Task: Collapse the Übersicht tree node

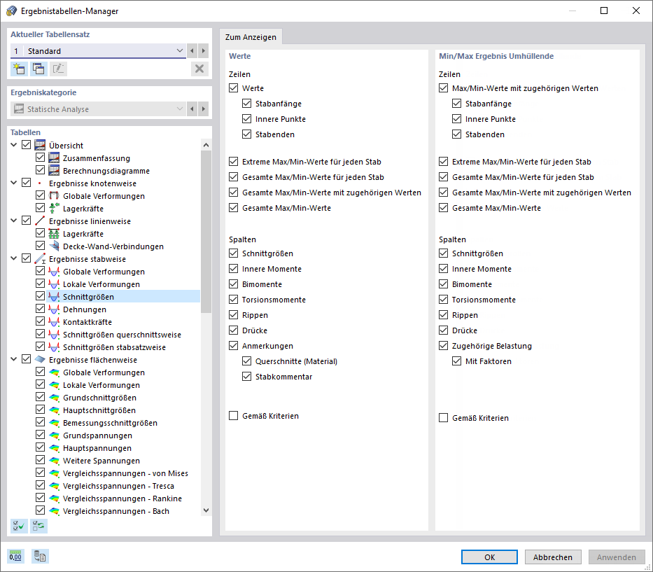Action: pos(14,145)
